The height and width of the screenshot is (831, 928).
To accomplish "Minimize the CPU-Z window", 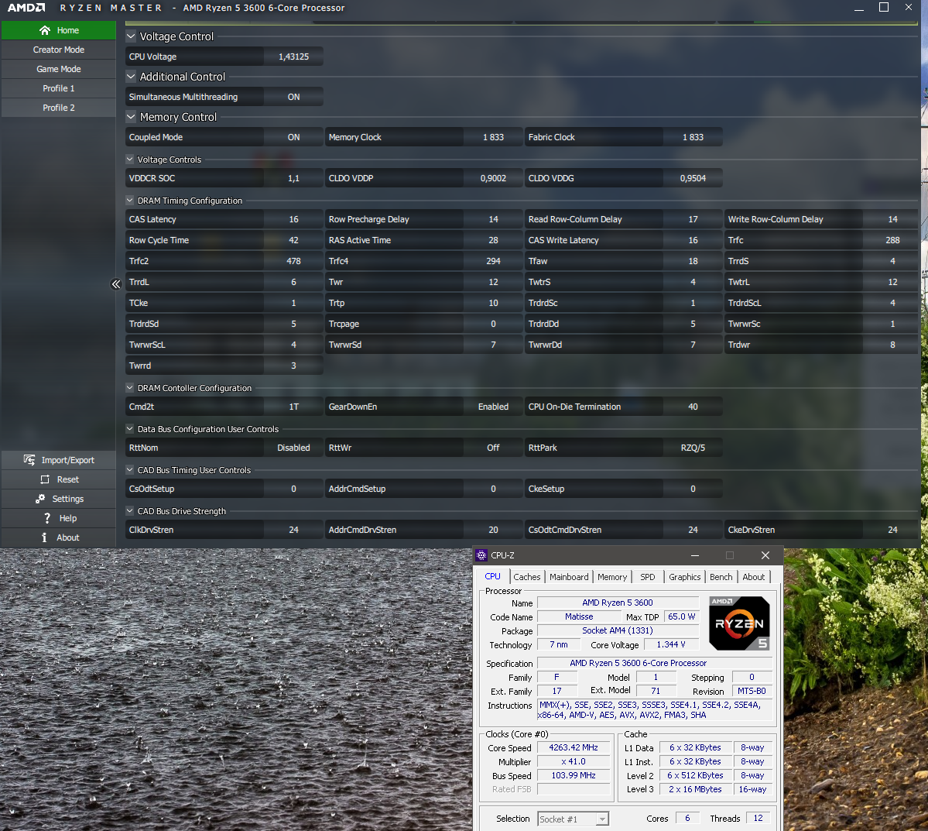I will (695, 555).
